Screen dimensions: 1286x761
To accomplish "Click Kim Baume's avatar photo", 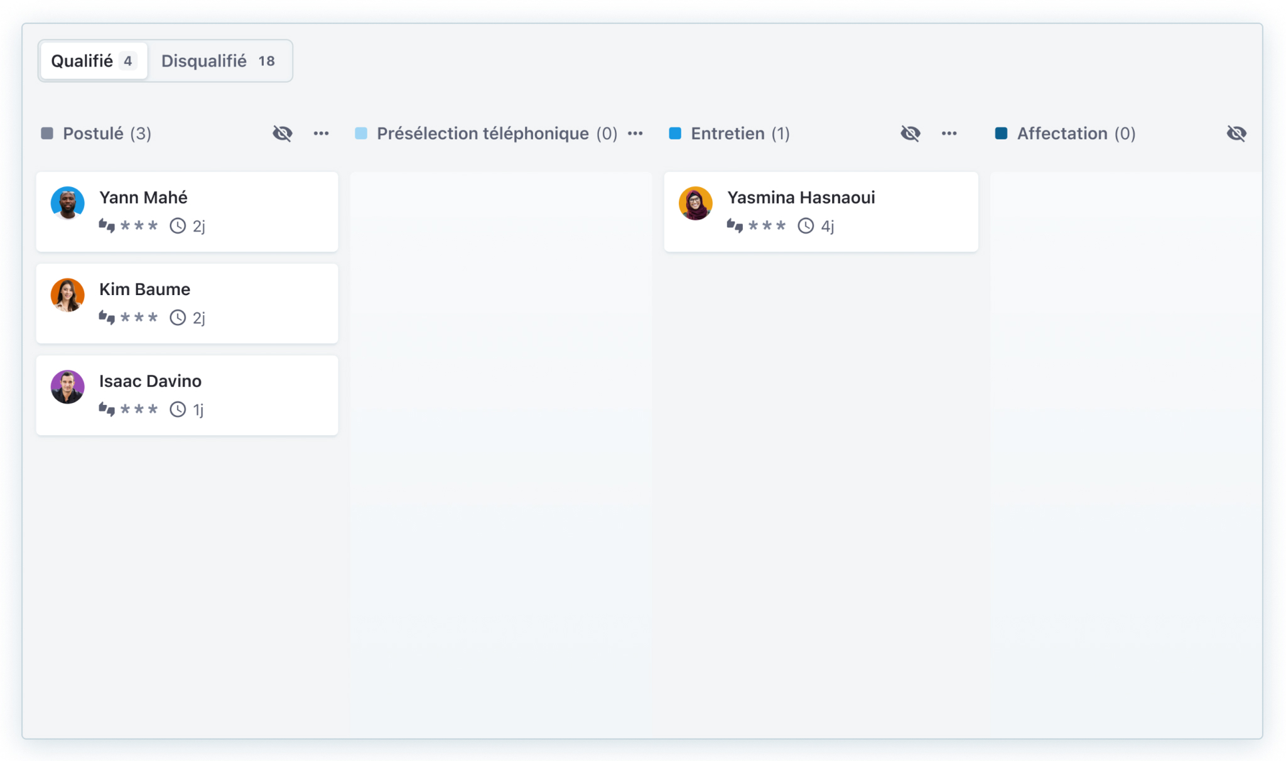I will pyautogui.click(x=68, y=295).
